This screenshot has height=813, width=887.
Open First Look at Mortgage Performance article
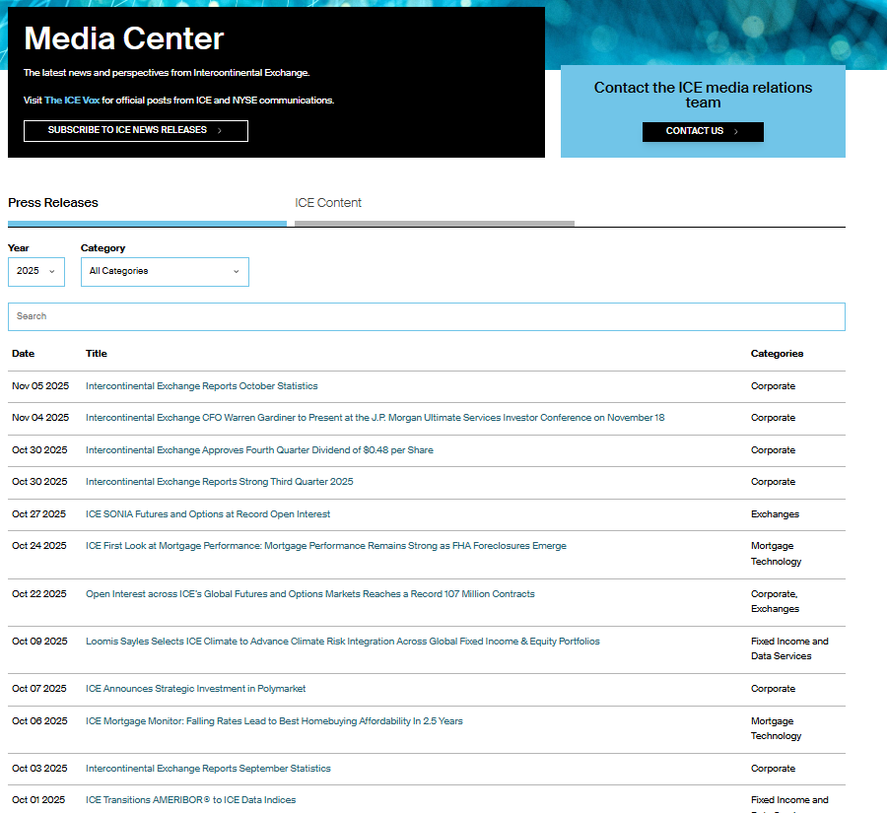coord(325,546)
